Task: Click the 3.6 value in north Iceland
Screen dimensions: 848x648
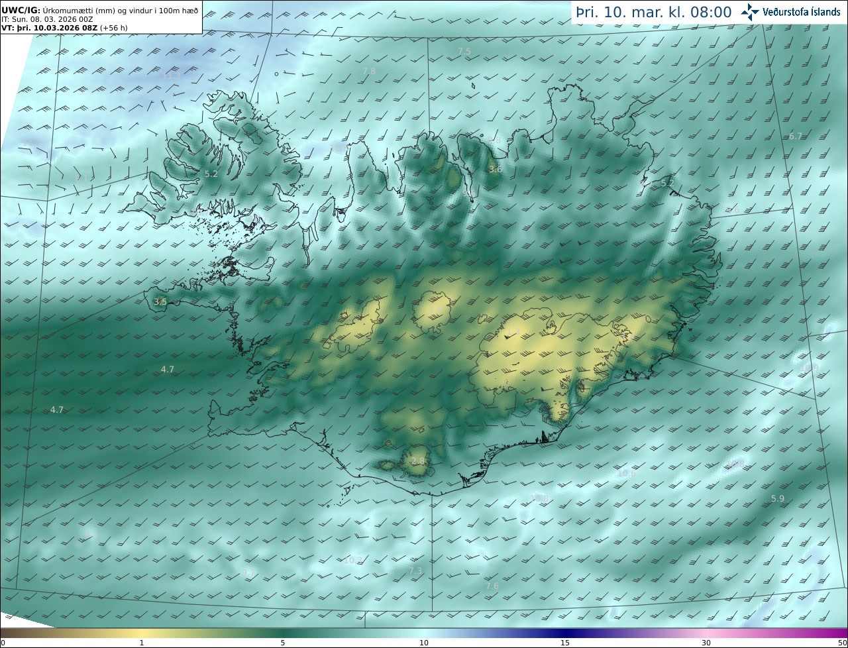Action: [495, 169]
